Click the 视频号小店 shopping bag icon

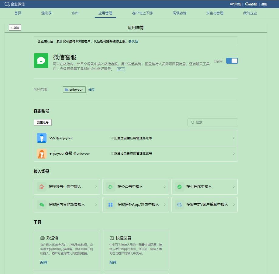coord(42,187)
